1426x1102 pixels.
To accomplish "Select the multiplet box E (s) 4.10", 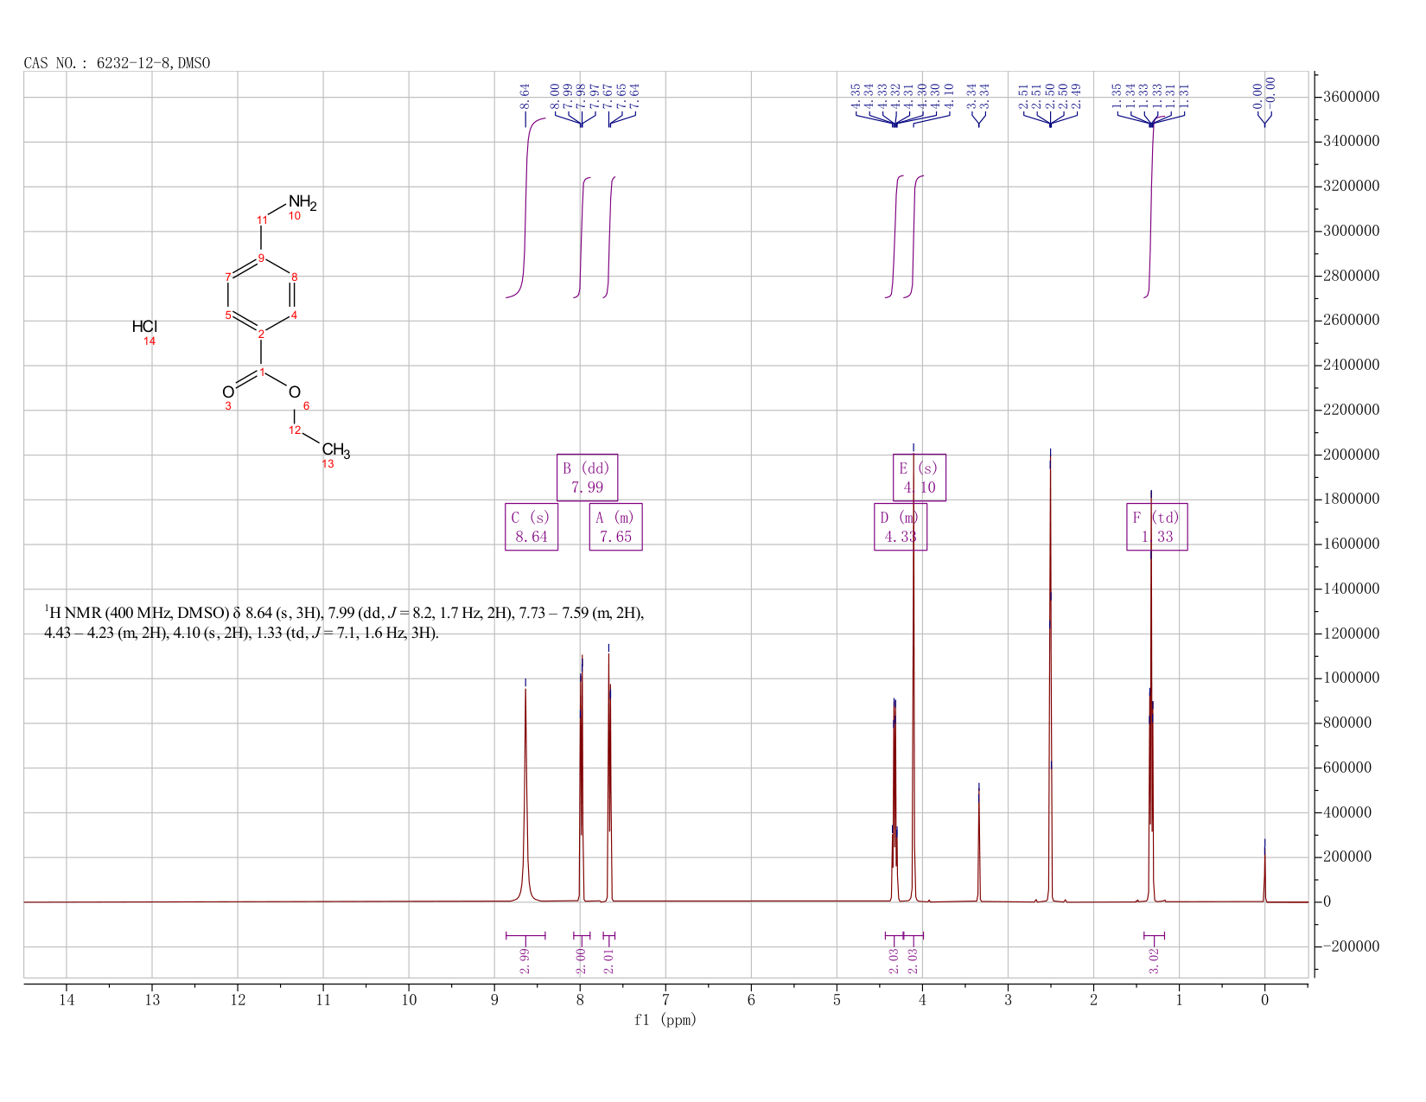I will pos(920,477).
